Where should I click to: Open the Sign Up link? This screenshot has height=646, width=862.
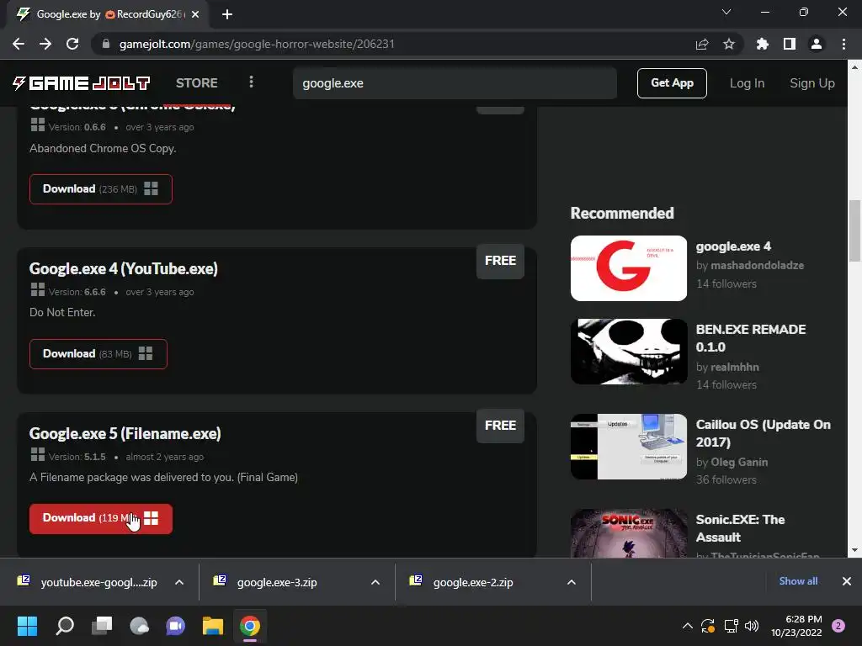click(812, 83)
